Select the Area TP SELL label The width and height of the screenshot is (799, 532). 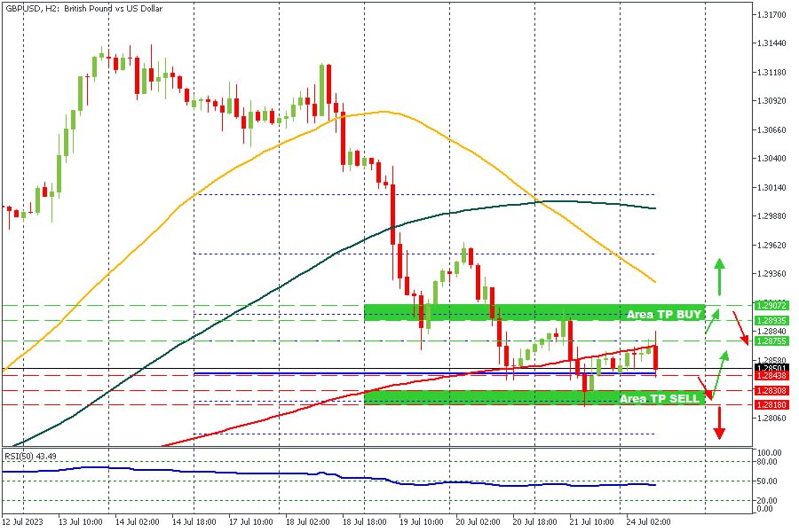pos(660,398)
